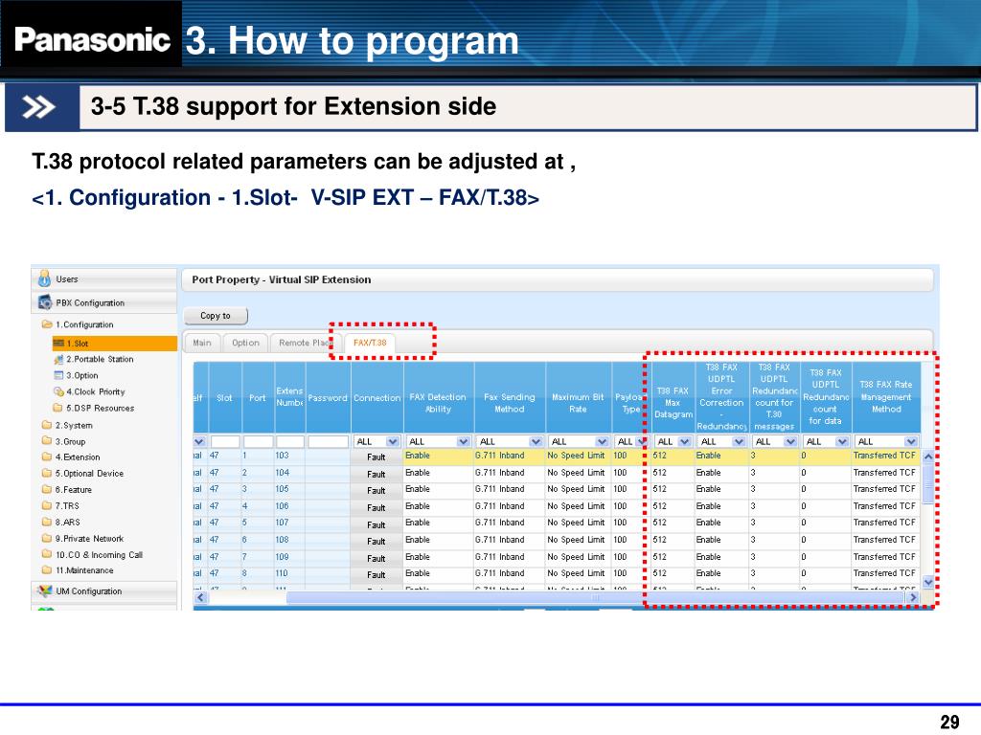Click the Fax Sending Method column header
Screen dimensions: 981x735
[510, 397]
